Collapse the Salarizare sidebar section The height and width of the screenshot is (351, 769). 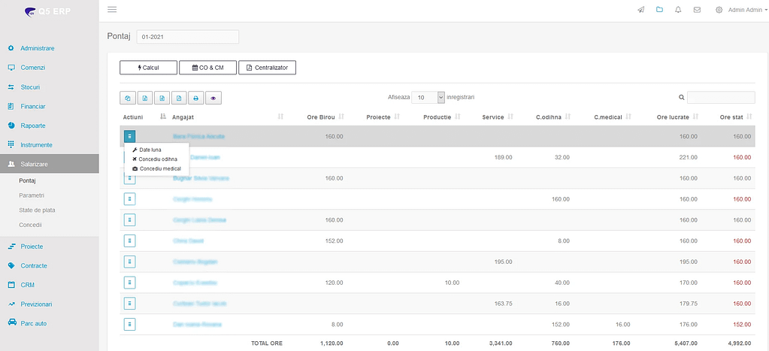[x=50, y=164]
